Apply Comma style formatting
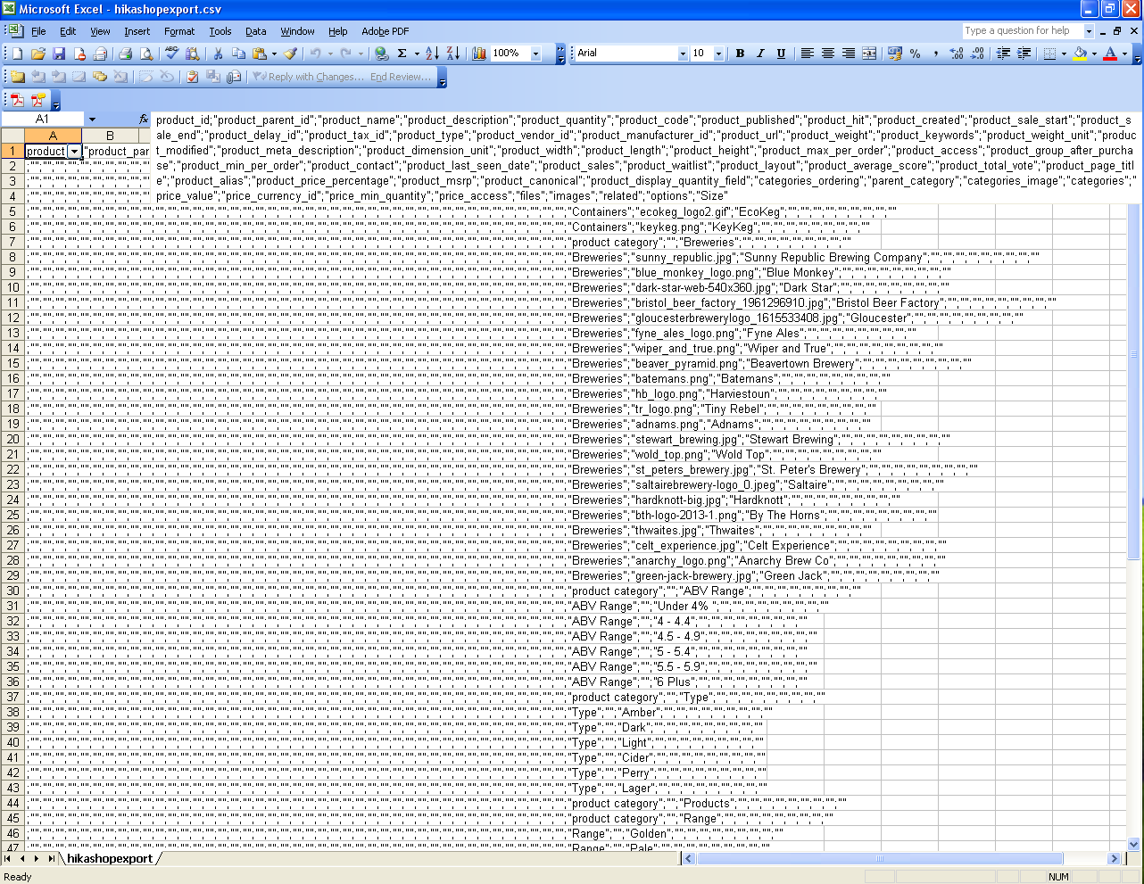The width and height of the screenshot is (1144, 884). point(936,54)
